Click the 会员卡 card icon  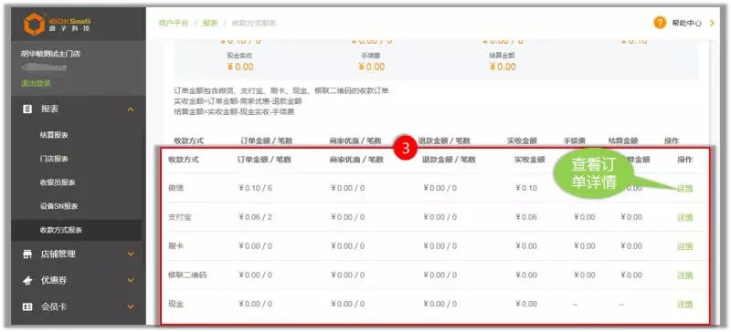point(27,306)
